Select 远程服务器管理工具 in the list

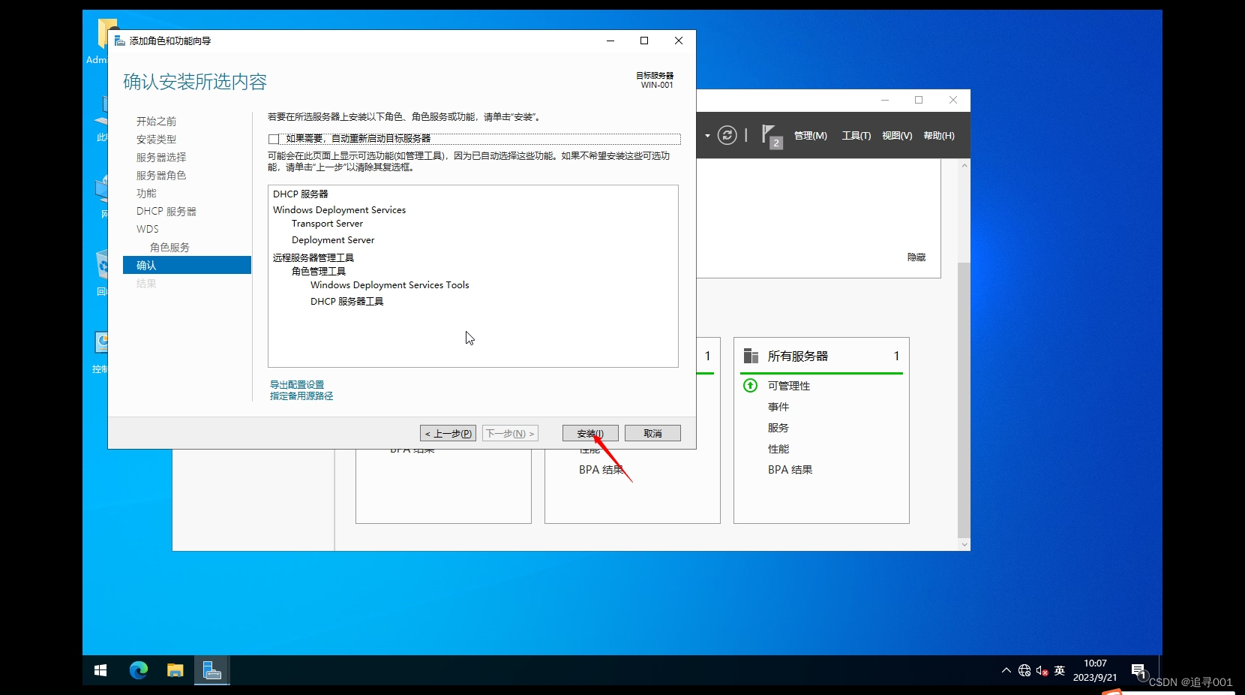coord(313,257)
